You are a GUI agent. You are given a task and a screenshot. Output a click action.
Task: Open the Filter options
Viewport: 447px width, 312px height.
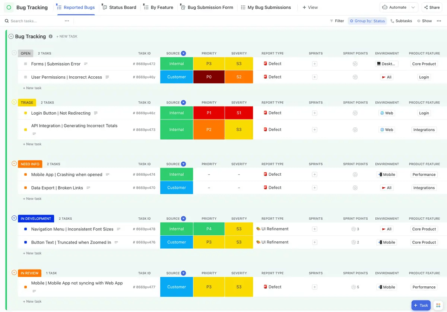(x=337, y=21)
